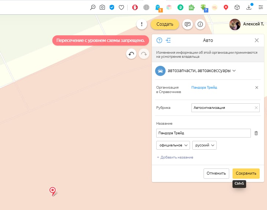Click the Алексей Т. user name
Image resolution: width=267 pixels, height=210 pixels.
click(x=253, y=24)
